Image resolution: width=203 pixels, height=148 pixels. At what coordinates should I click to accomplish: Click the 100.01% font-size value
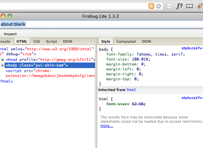point(140,59)
